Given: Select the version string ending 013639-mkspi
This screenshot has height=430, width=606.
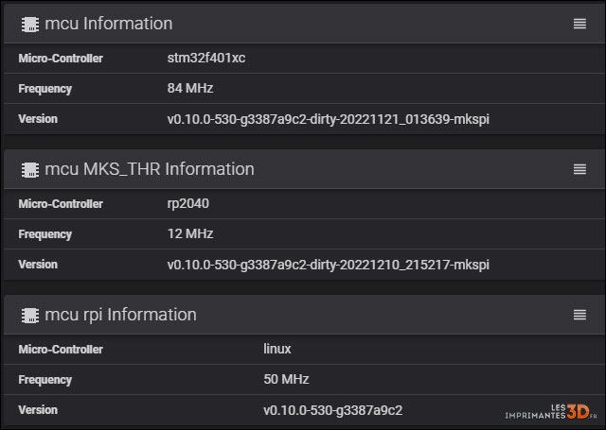Looking at the screenshot, I should pyautogui.click(x=328, y=119).
